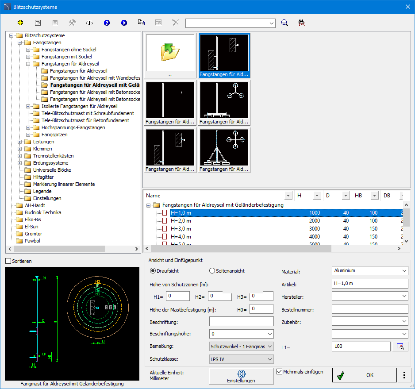Expand the Leitungen tree folder
Viewport: 415px width, 389px height.
pos(20,142)
